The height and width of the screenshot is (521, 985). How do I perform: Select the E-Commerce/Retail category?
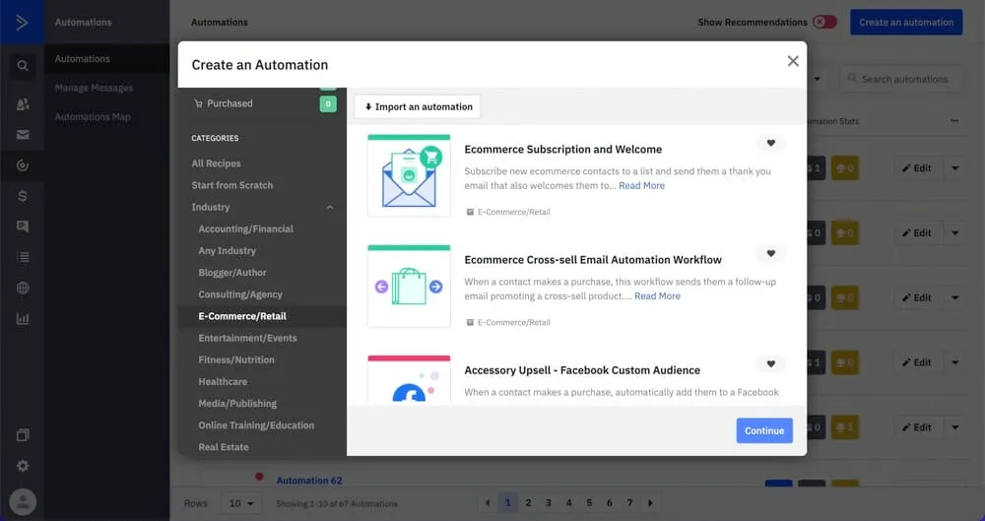(x=242, y=316)
